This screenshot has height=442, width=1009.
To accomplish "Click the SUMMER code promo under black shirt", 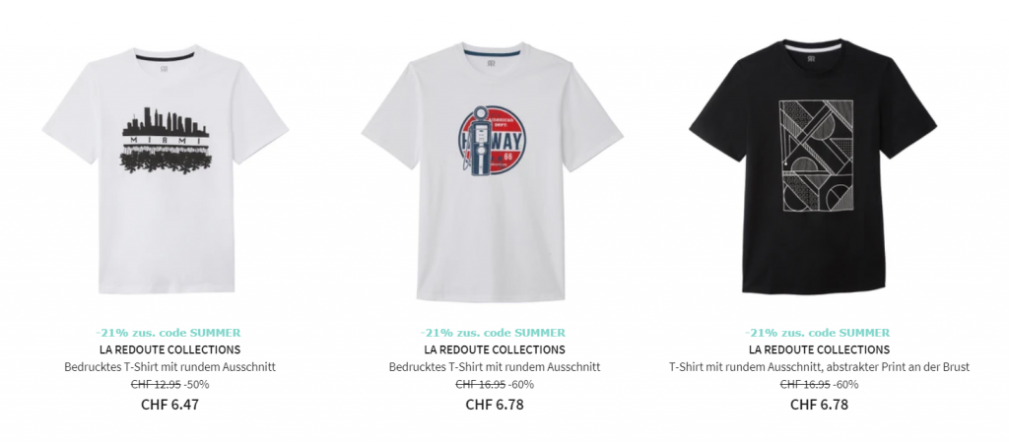I will tap(817, 333).
